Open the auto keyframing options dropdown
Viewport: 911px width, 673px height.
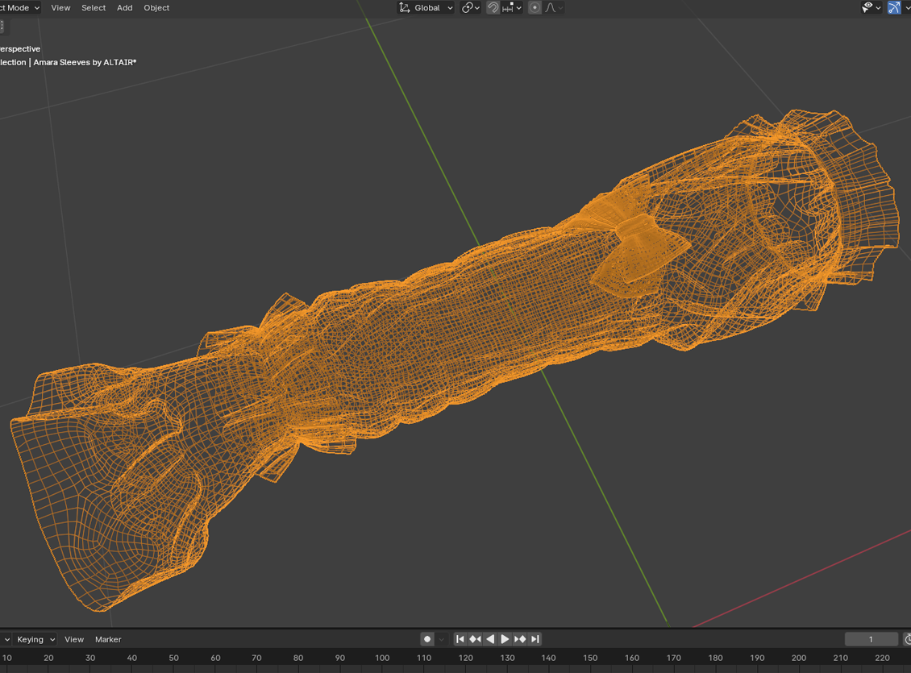coord(442,639)
